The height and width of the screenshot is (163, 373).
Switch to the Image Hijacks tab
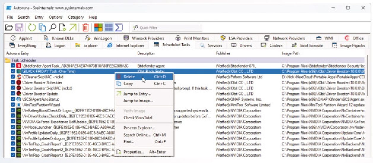point(348,46)
